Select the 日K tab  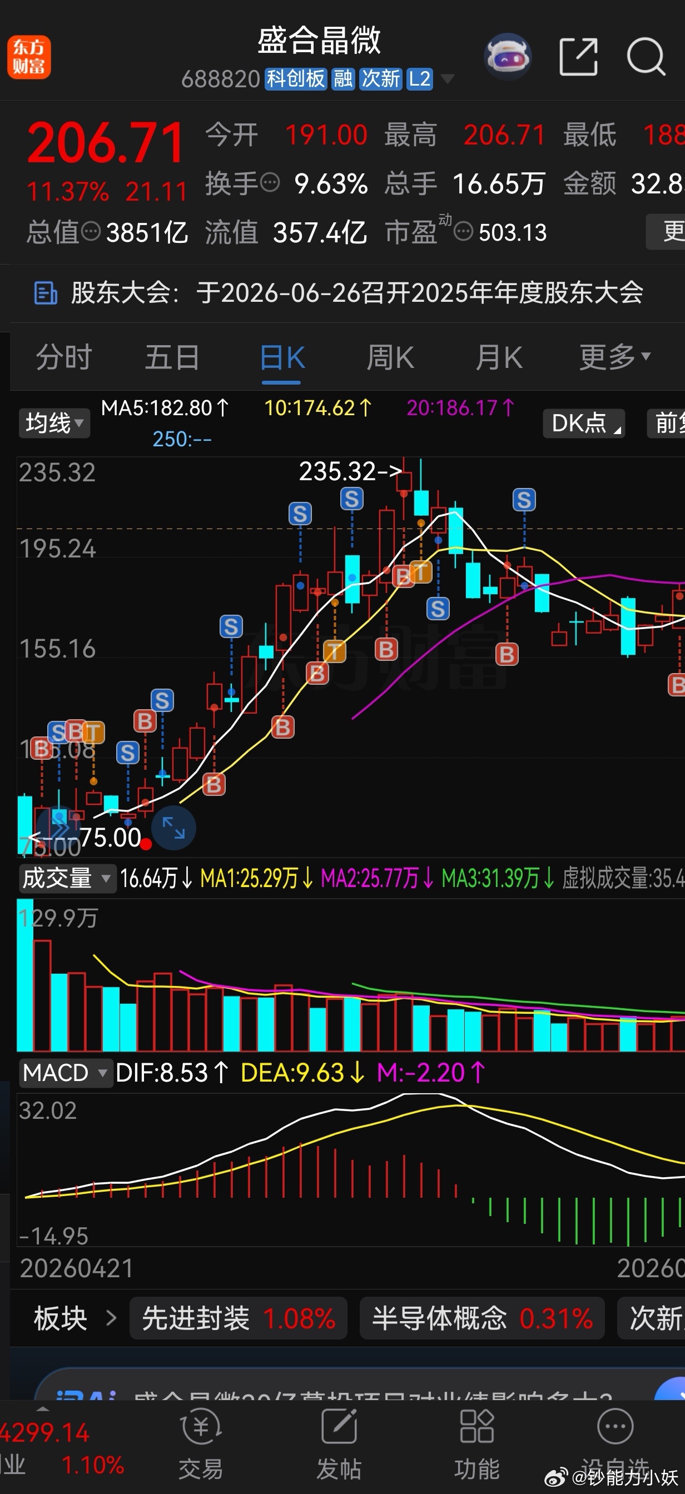click(281, 357)
